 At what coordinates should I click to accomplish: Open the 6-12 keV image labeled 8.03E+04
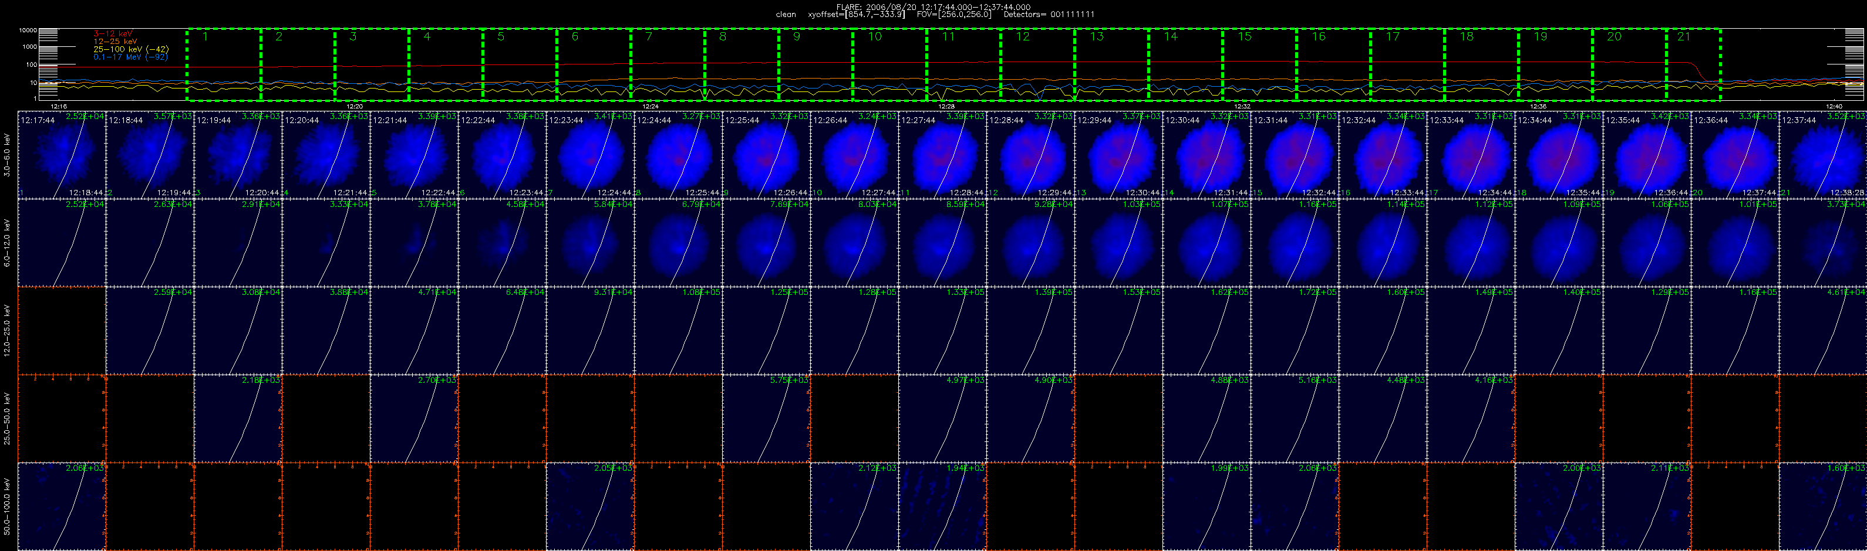tap(854, 243)
